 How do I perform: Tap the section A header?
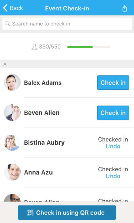(67, 64)
